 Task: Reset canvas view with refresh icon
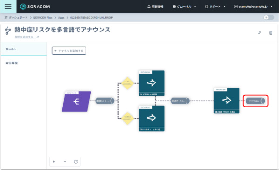coord(76,162)
